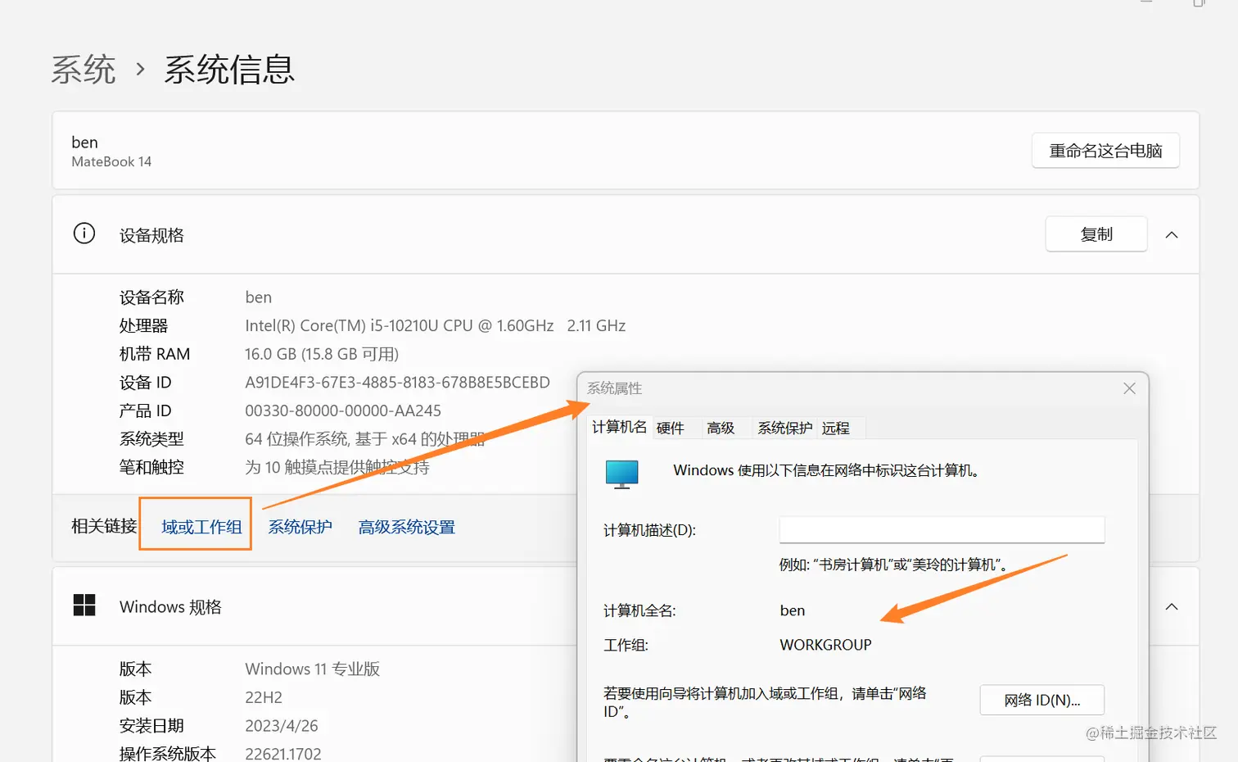
Task: Click the RAM value 16.0 GB (15.8 GB 可用)
Action: [x=322, y=354]
